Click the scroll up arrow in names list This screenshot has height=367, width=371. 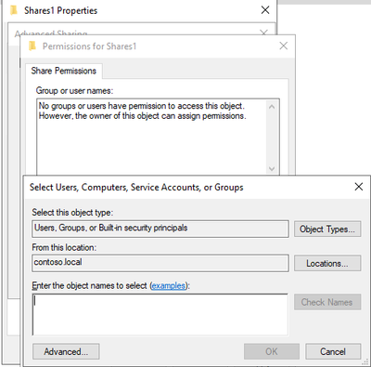click(272, 107)
